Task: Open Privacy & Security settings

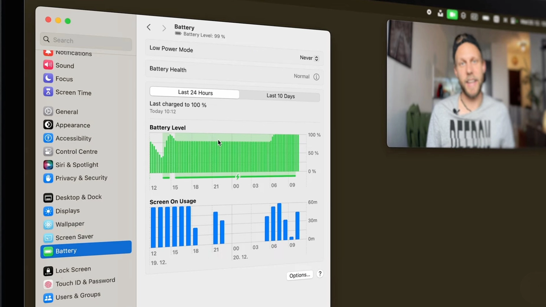Action: click(81, 178)
